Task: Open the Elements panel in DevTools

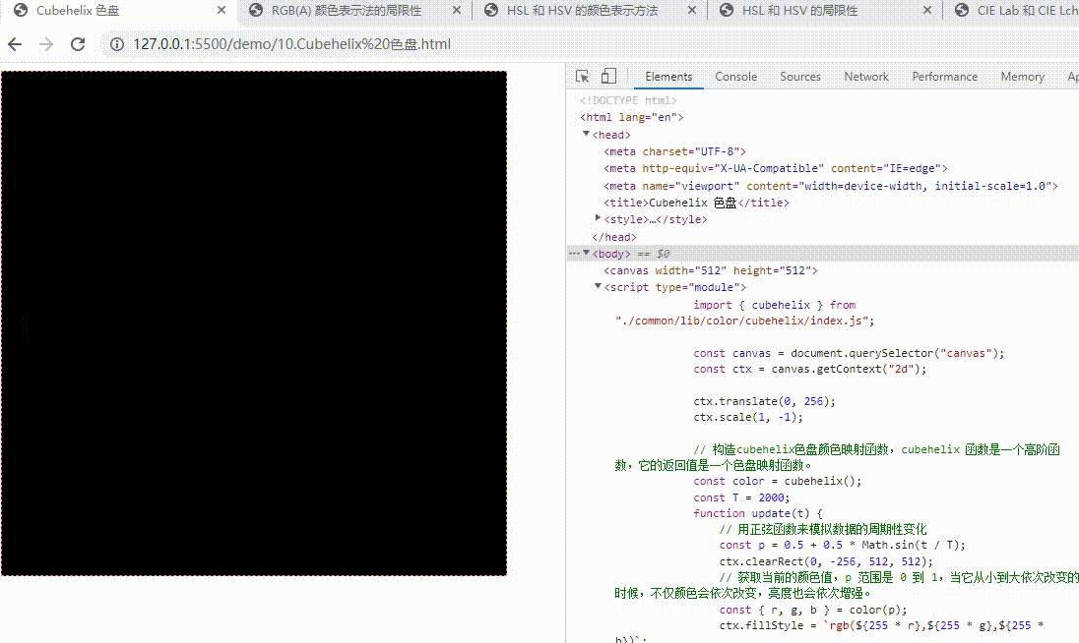Action: (x=668, y=77)
